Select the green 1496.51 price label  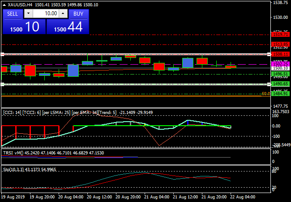click(280, 74)
